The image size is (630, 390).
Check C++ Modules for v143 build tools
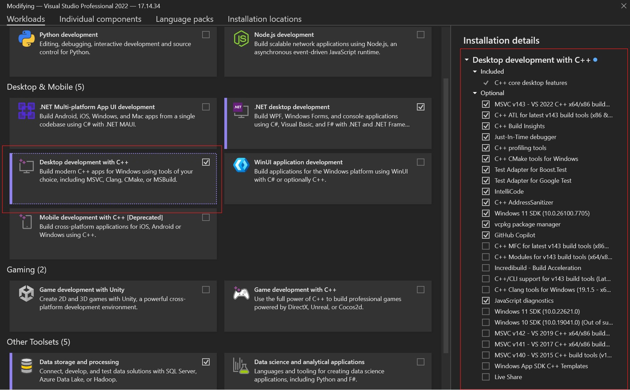pos(486,257)
